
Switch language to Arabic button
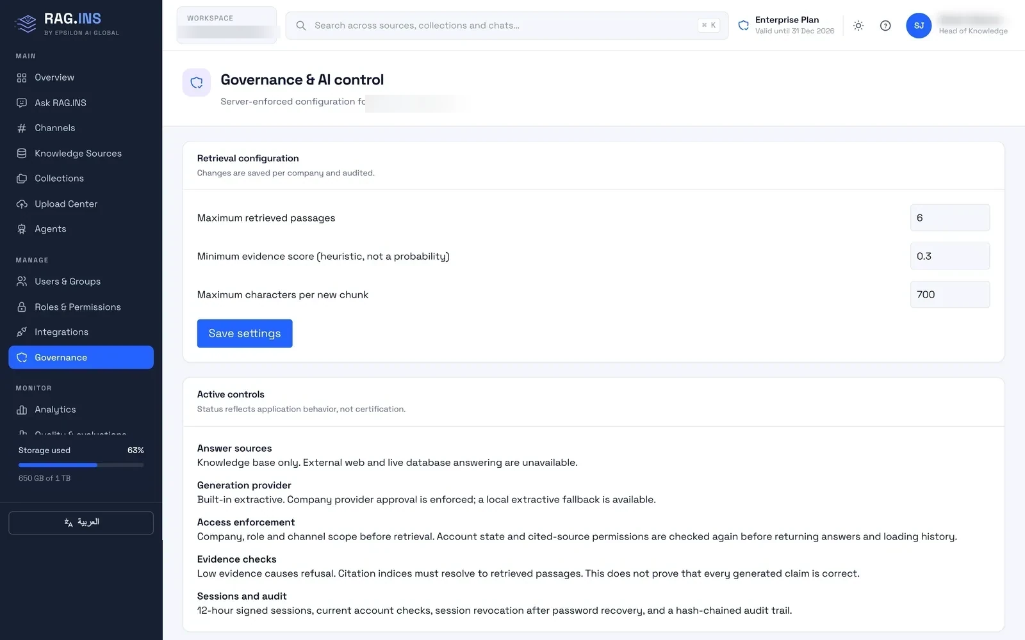pos(81,523)
